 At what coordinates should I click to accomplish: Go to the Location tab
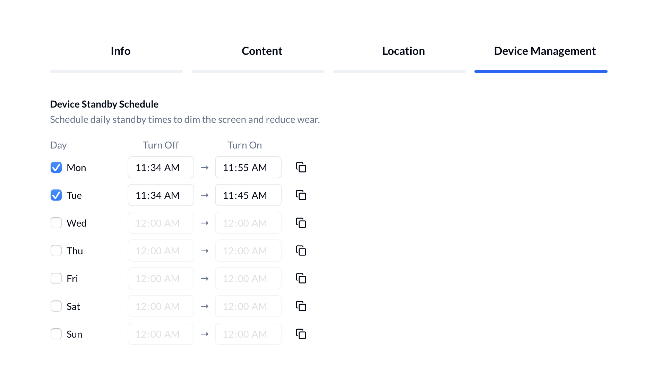[403, 51]
